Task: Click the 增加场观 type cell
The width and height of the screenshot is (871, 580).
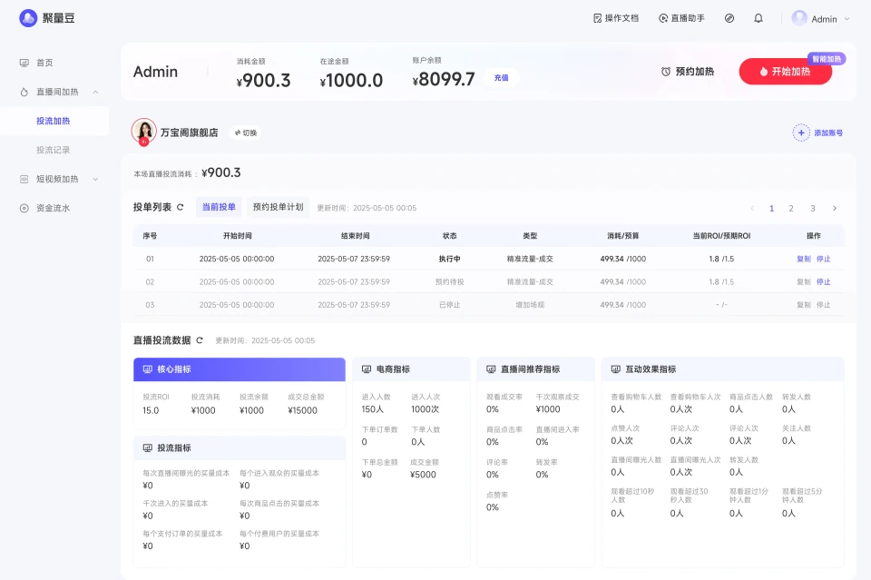Action: [x=530, y=304]
